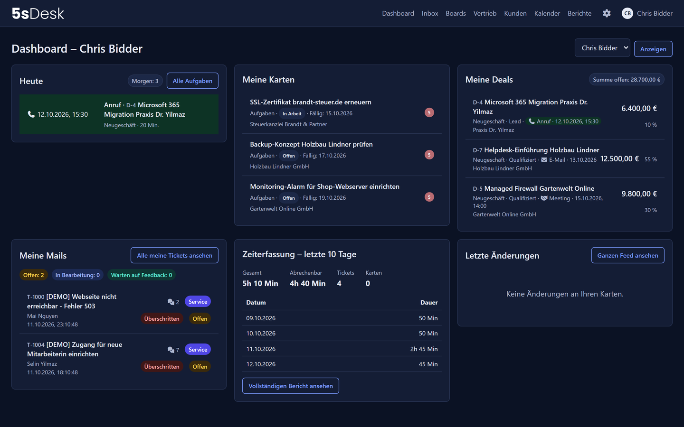
Task: Click Offen status on ticket T-1000
Action: coord(200,319)
